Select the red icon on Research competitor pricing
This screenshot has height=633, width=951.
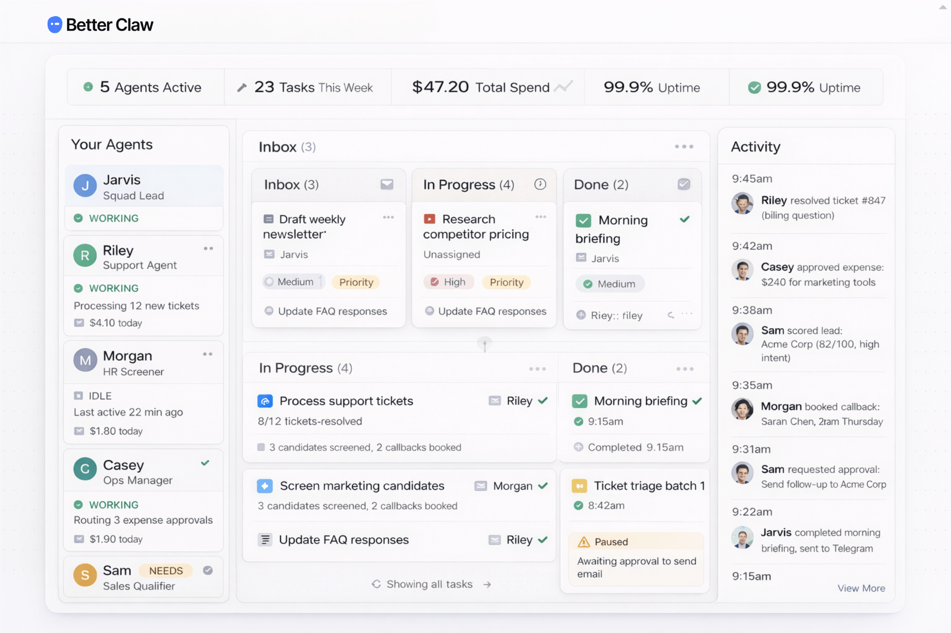[429, 219]
